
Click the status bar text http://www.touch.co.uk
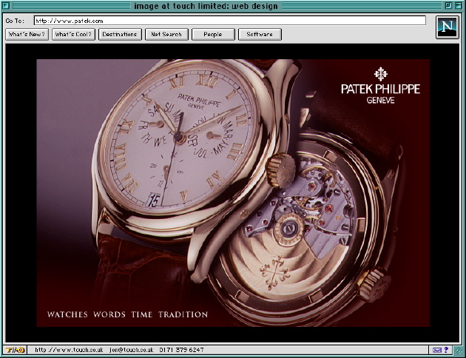69,350
